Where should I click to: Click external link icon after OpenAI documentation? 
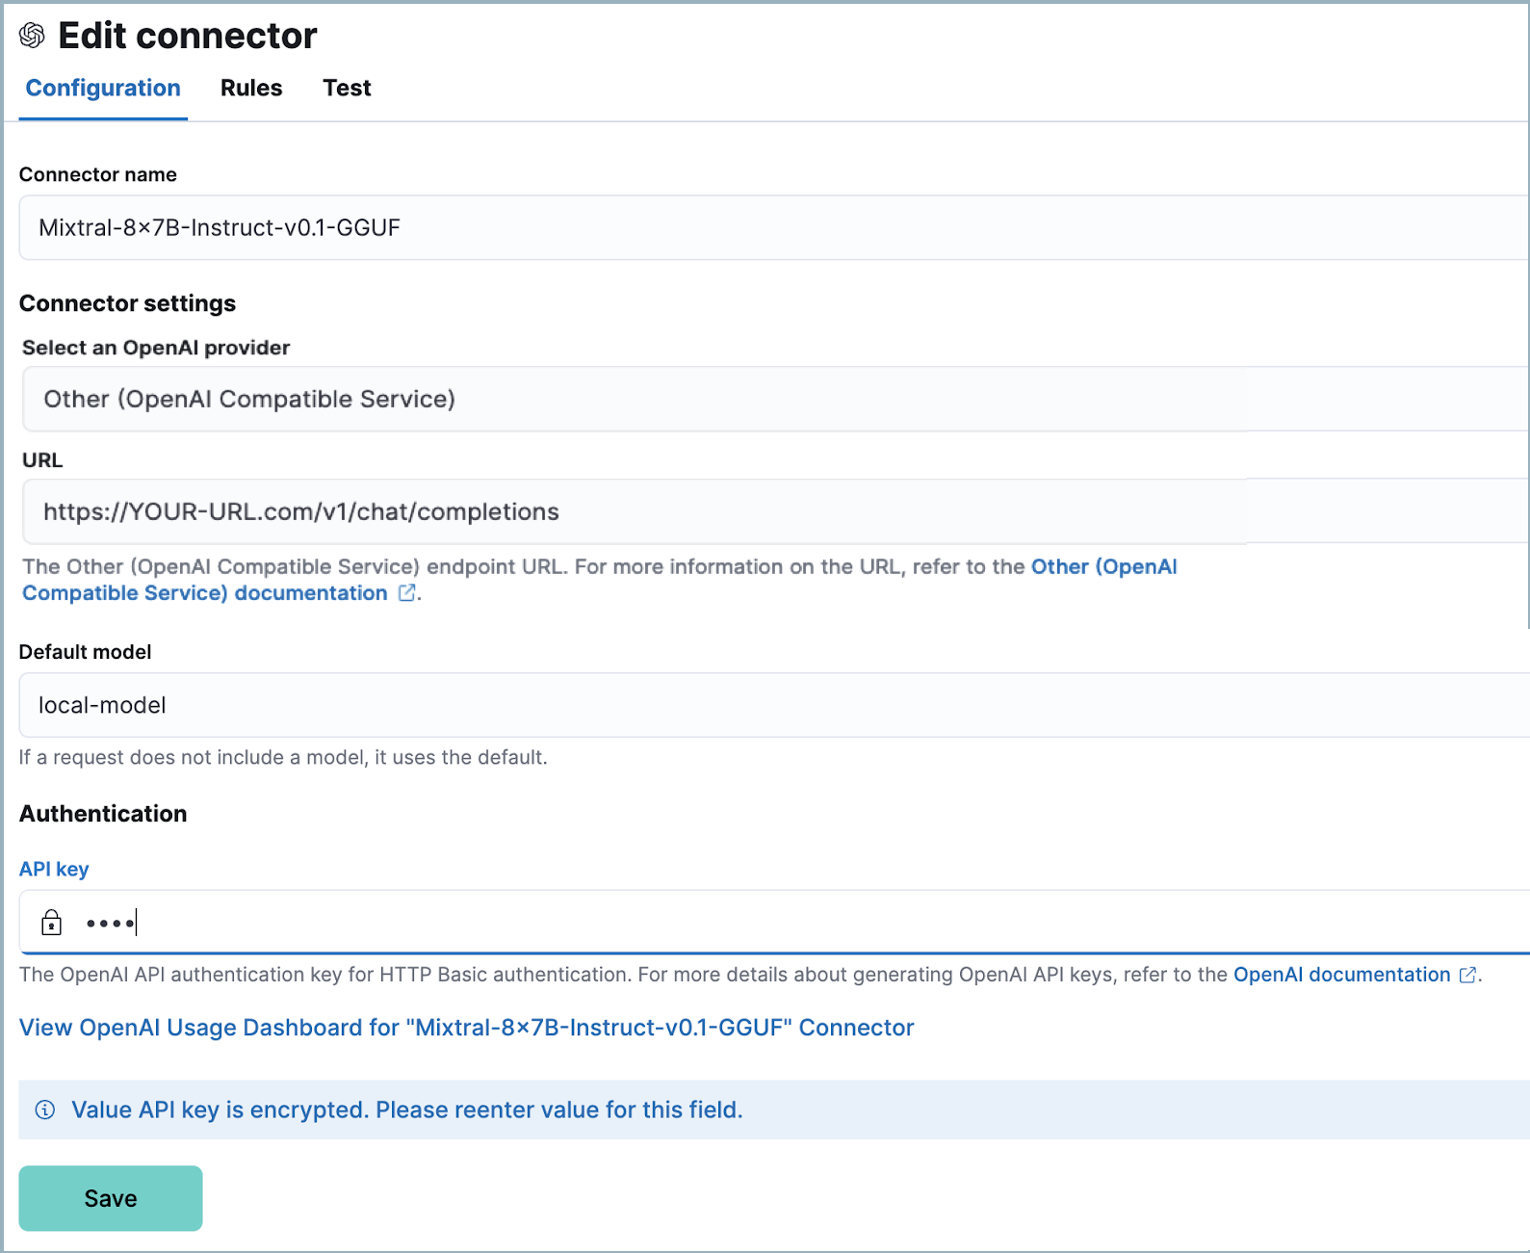tap(1467, 975)
